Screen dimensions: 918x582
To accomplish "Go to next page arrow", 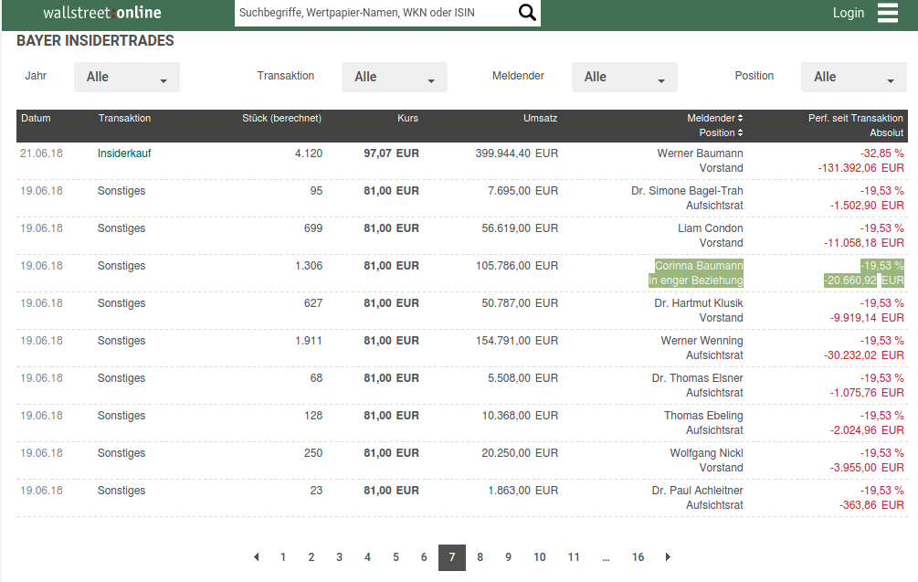I will coord(668,556).
